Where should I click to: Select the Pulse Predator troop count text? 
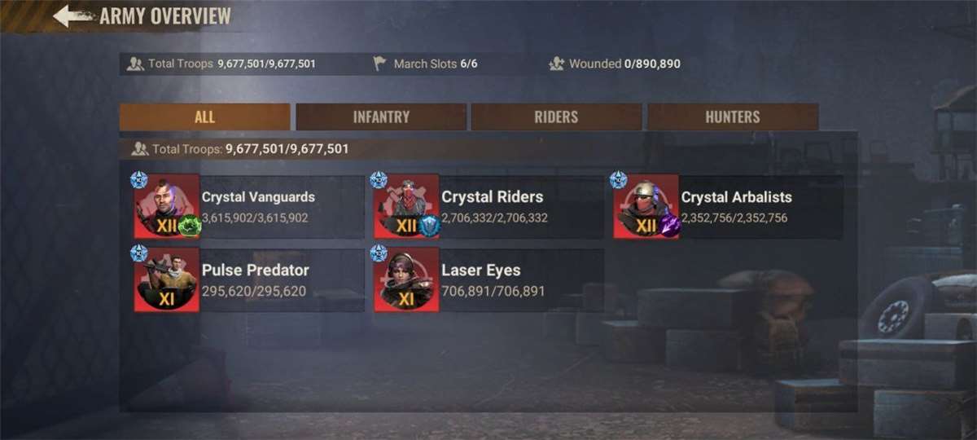click(x=254, y=291)
